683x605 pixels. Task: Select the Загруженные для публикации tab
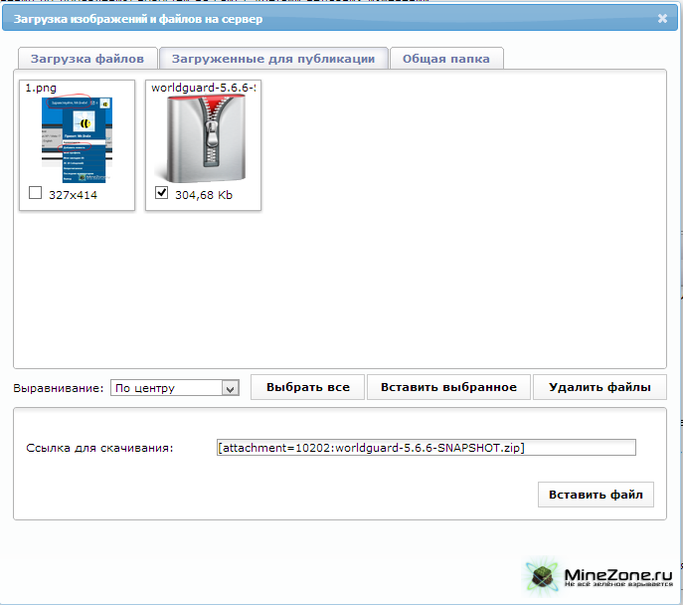pyautogui.click(x=273, y=59)
